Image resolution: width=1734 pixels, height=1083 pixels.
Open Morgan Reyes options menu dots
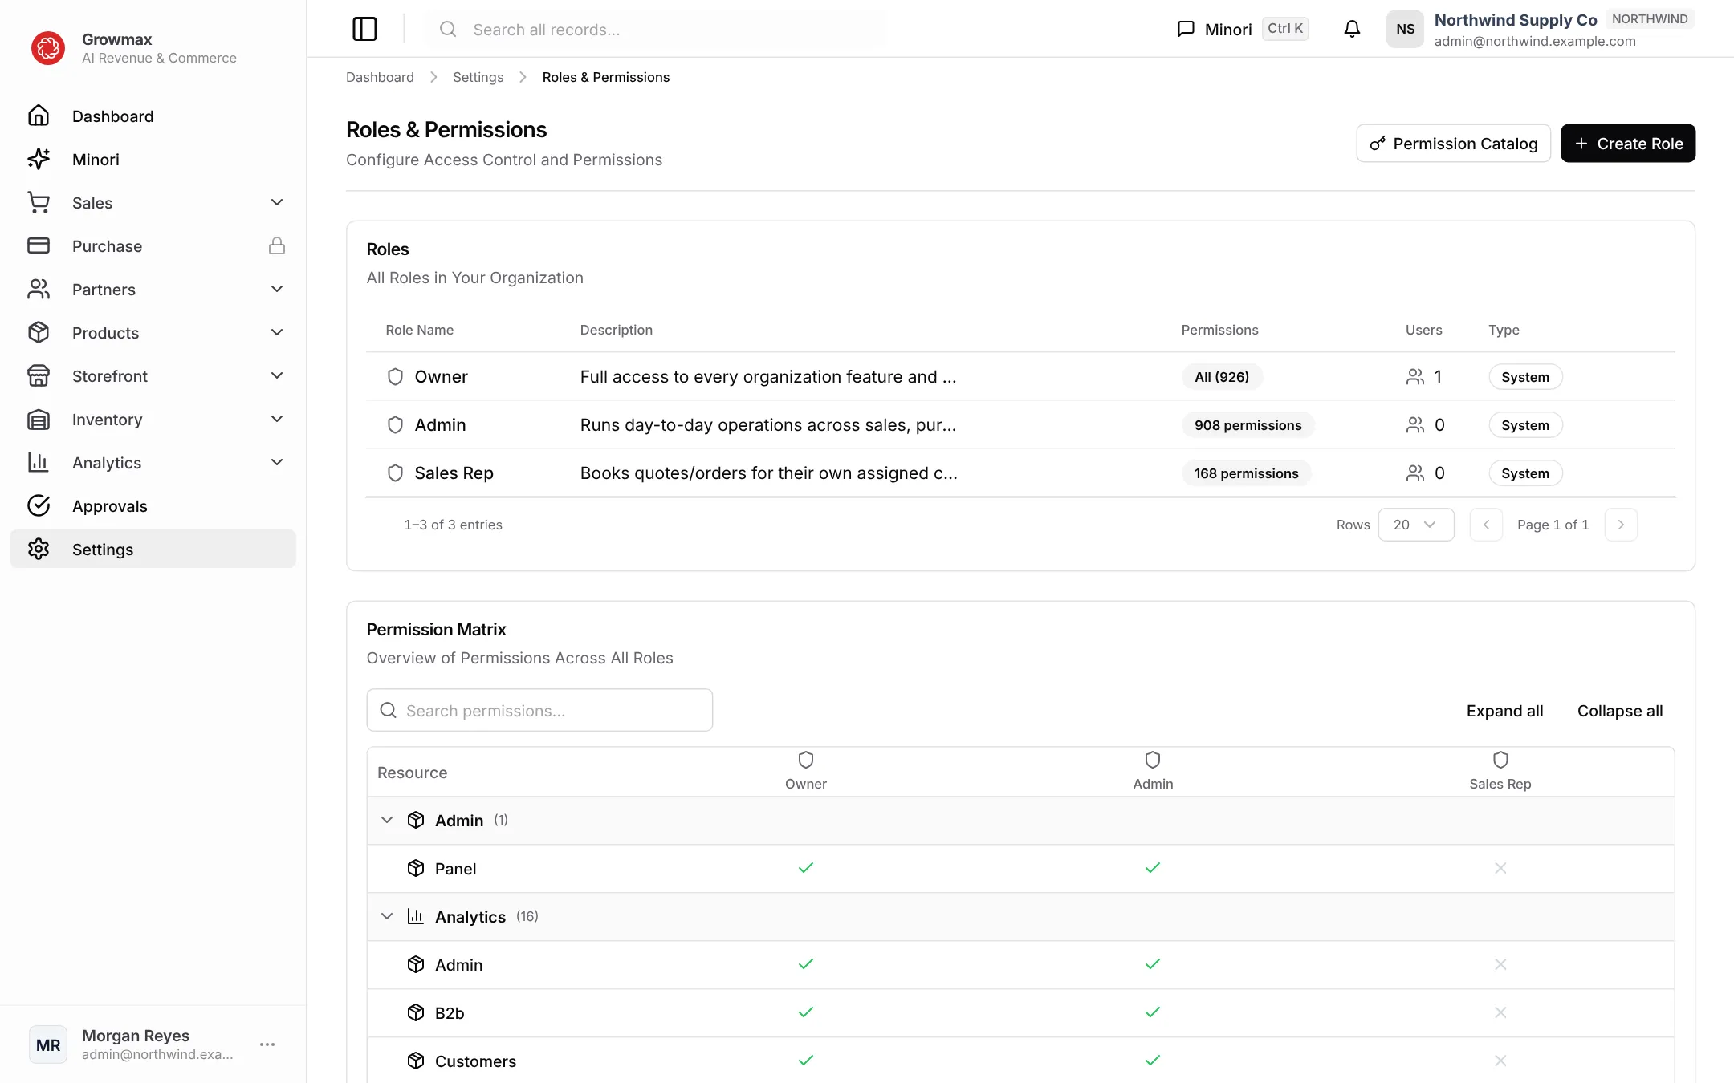pos(267,1044)
